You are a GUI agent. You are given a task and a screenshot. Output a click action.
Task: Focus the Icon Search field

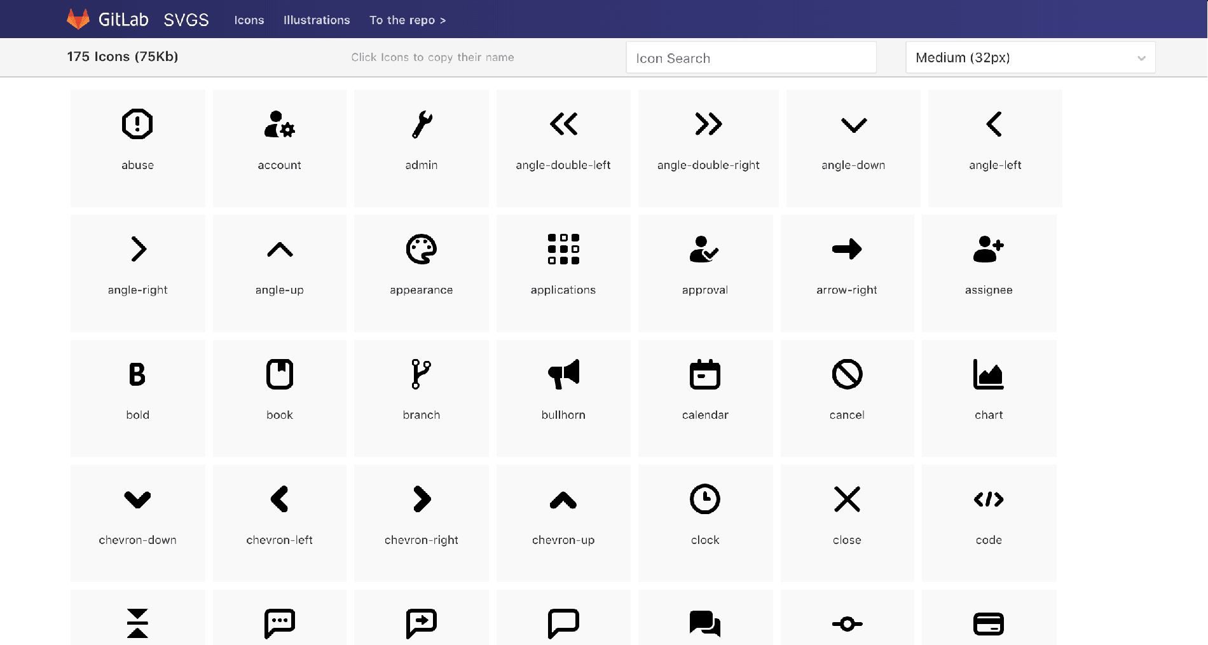(x=751, y=58)
